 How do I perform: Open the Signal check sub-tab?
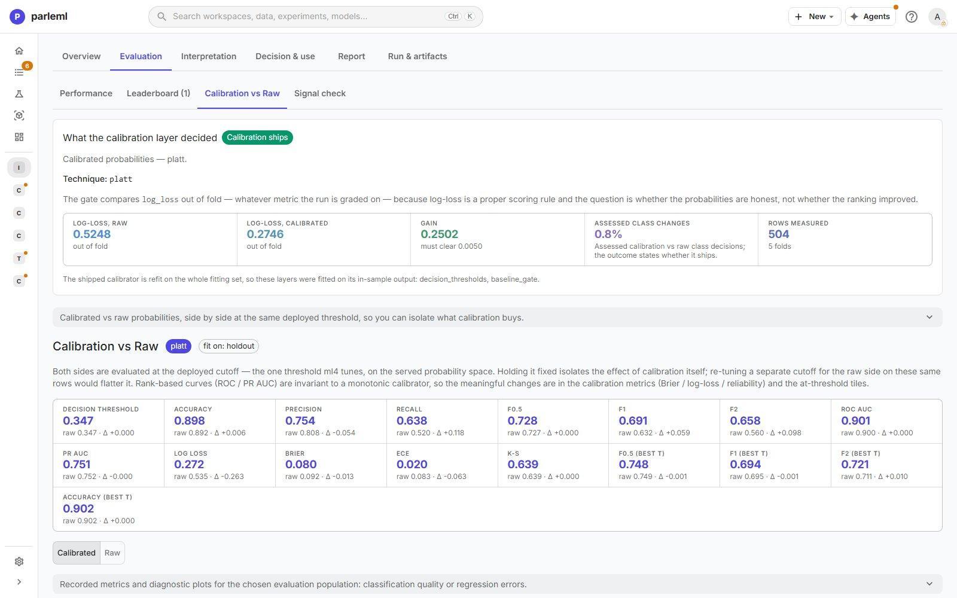tap(320, 93)
